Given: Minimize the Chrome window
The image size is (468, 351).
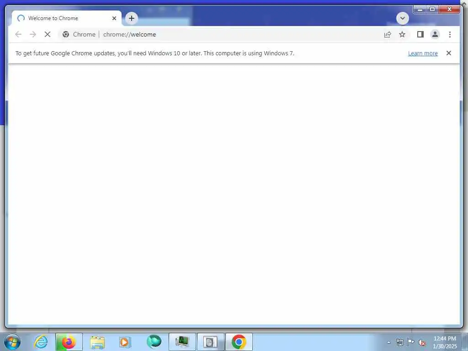Looking at the screenshot, I should [x=420, y=9].
